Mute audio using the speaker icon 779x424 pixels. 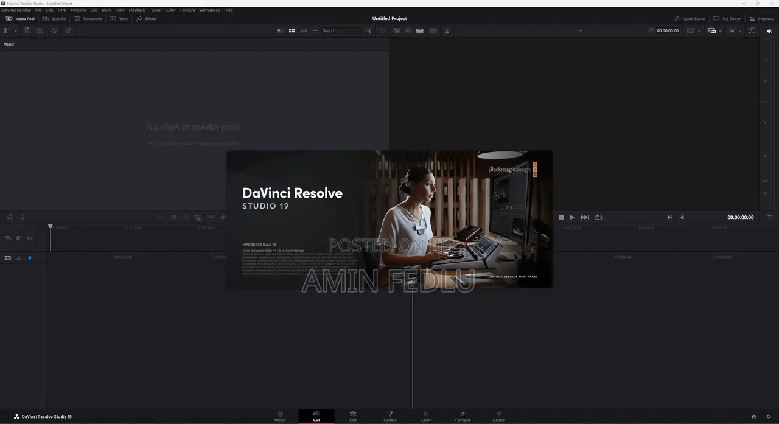(769, 30)
